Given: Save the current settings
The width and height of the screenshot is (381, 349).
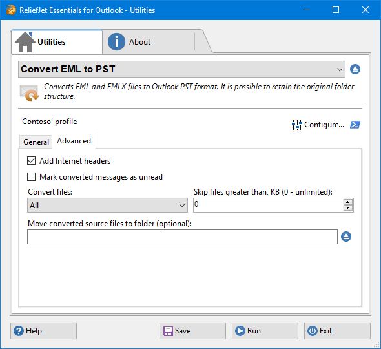Looking at the screenshot, I should click(x=192, y=331).
